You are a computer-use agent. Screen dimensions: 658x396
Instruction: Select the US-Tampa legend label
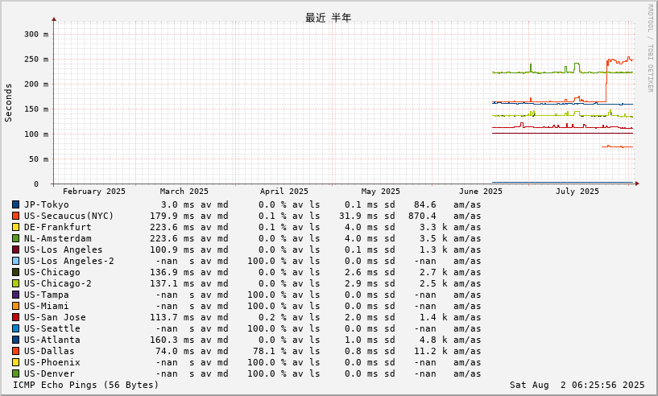click(x=46, y=295)
